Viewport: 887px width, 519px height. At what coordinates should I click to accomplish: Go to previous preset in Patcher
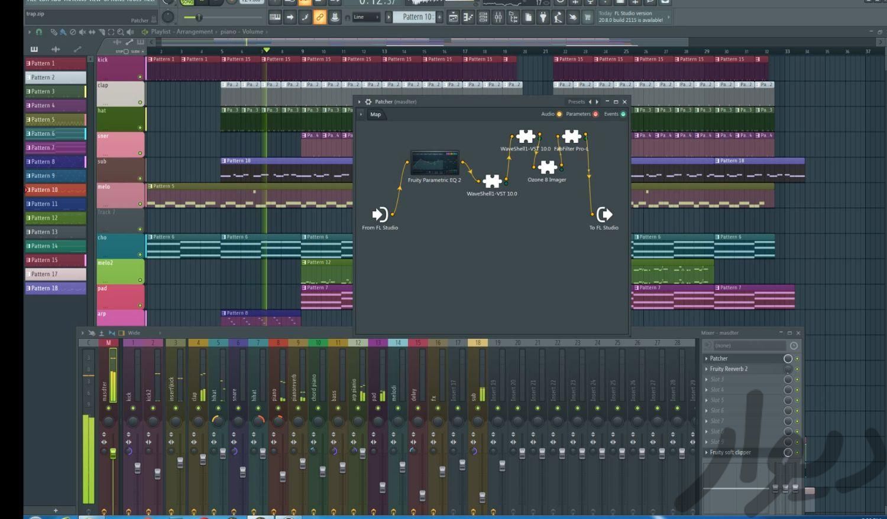click(x=590, y=102)
